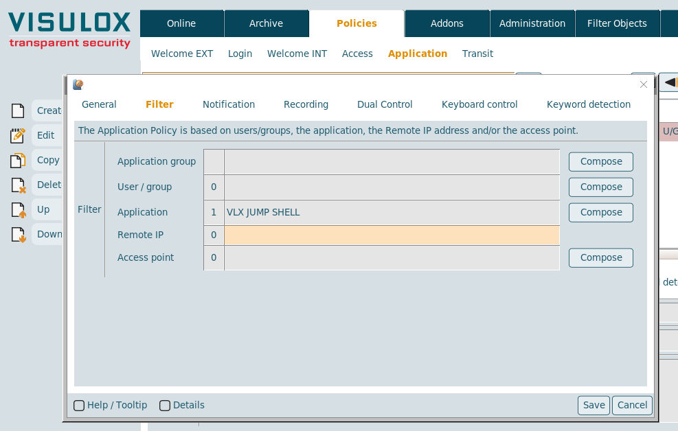Click the move Down icon
Screen dimensions: 678x431
pyautogui.click(x=18, y=234)
